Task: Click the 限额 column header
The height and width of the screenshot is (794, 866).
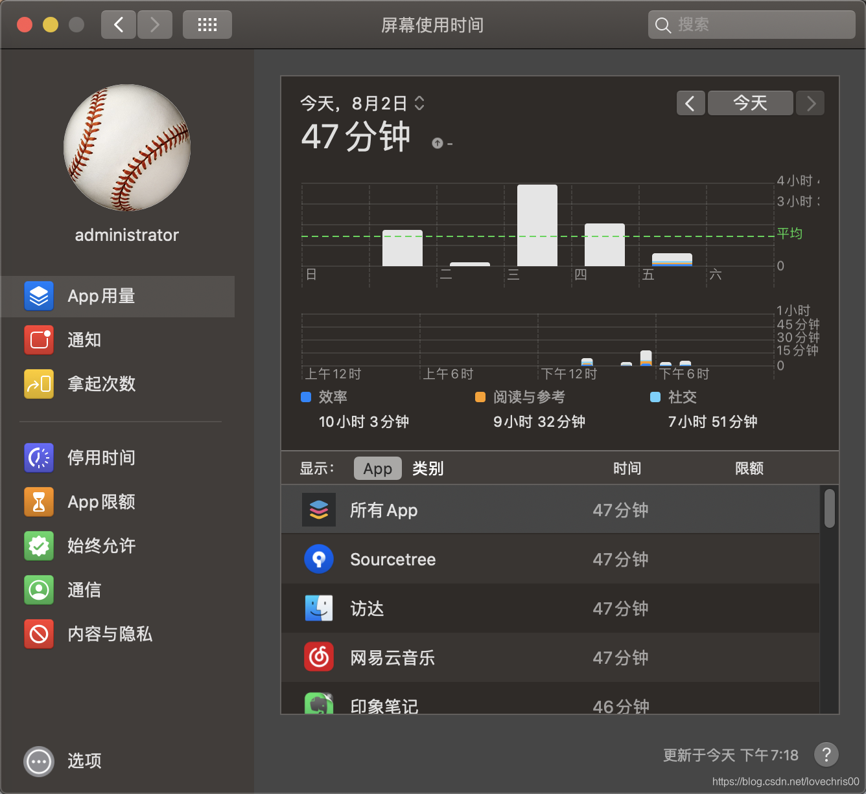Action: pos(749,468)
